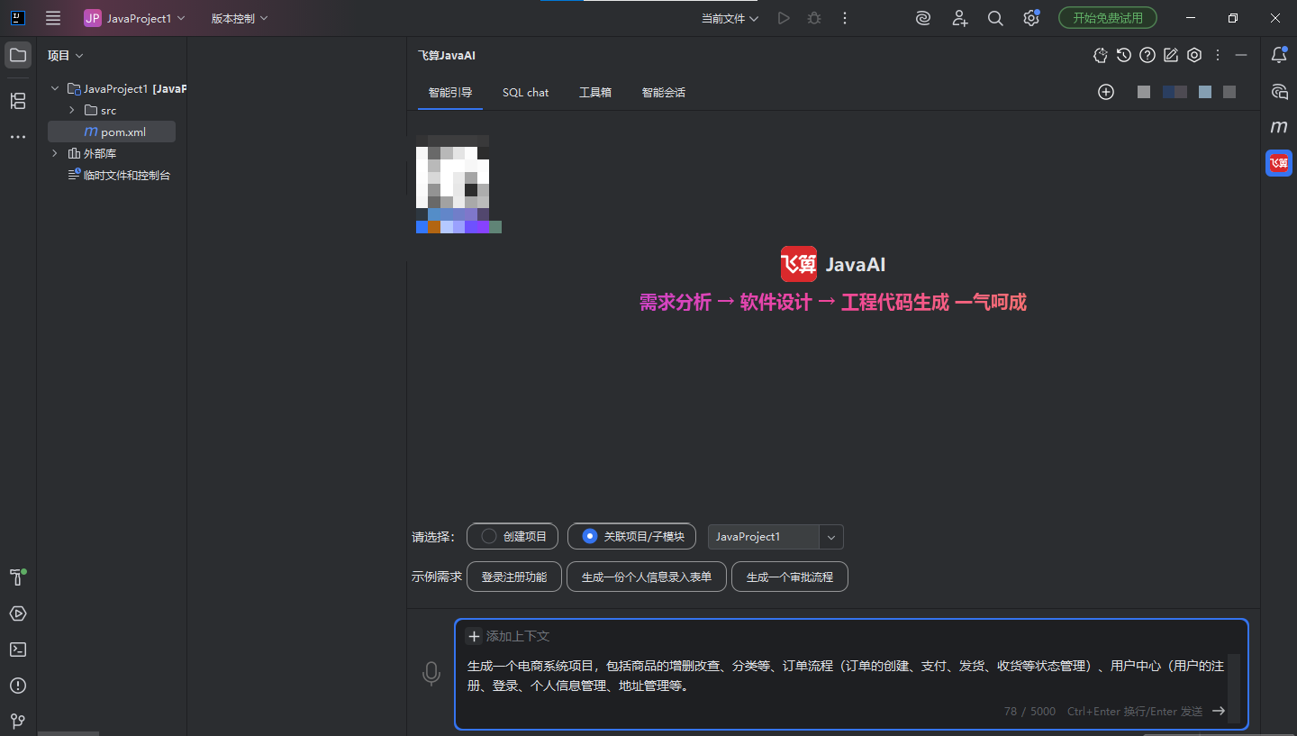The height and width of the screenshot is (736, 1297).
Task: Collapse the JavaProject1 tree node
Action: tap(55, 88)
